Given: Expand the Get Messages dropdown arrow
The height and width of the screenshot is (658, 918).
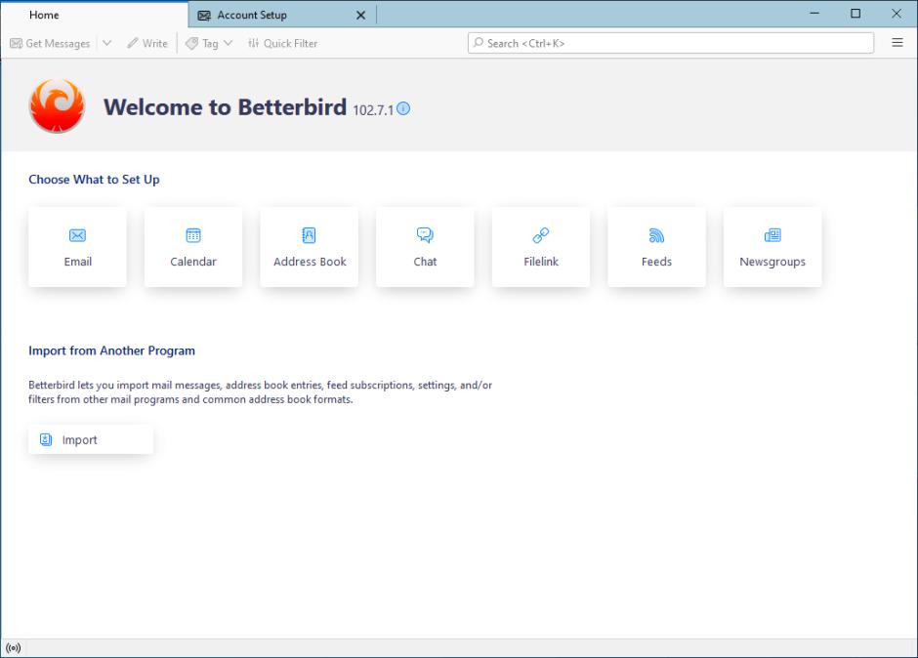Looking at the screenshot, I should tap(107, 43).
